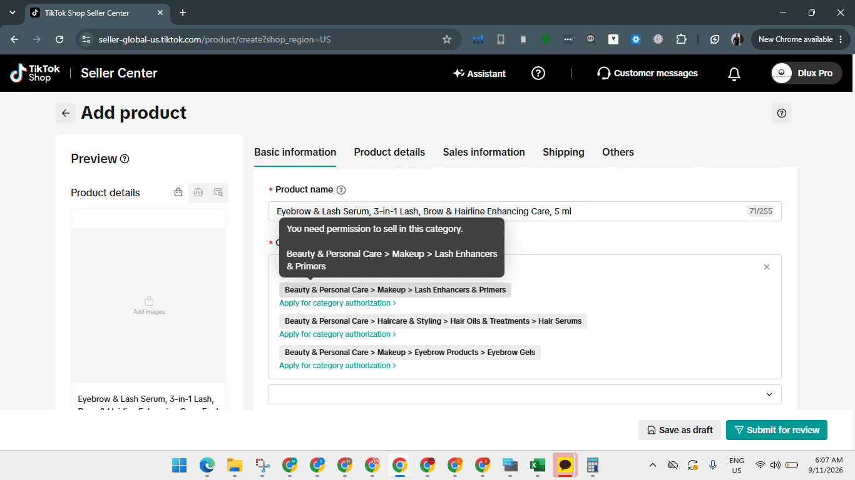The image size is (855, 480).
Task: Open the Chrome Extensions puzzle icon
Action: click(681, 39)
